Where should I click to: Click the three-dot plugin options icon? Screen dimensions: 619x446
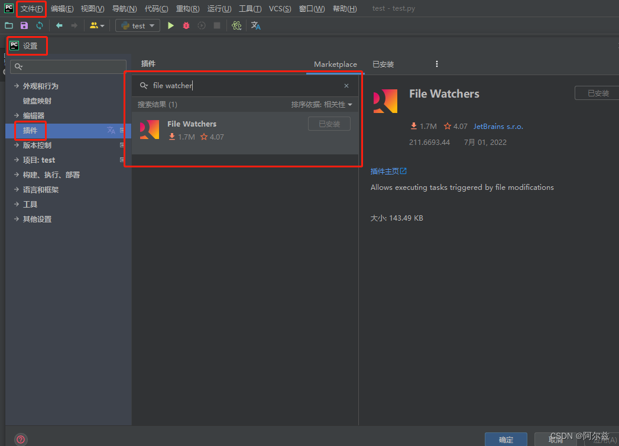pos(437,64)
